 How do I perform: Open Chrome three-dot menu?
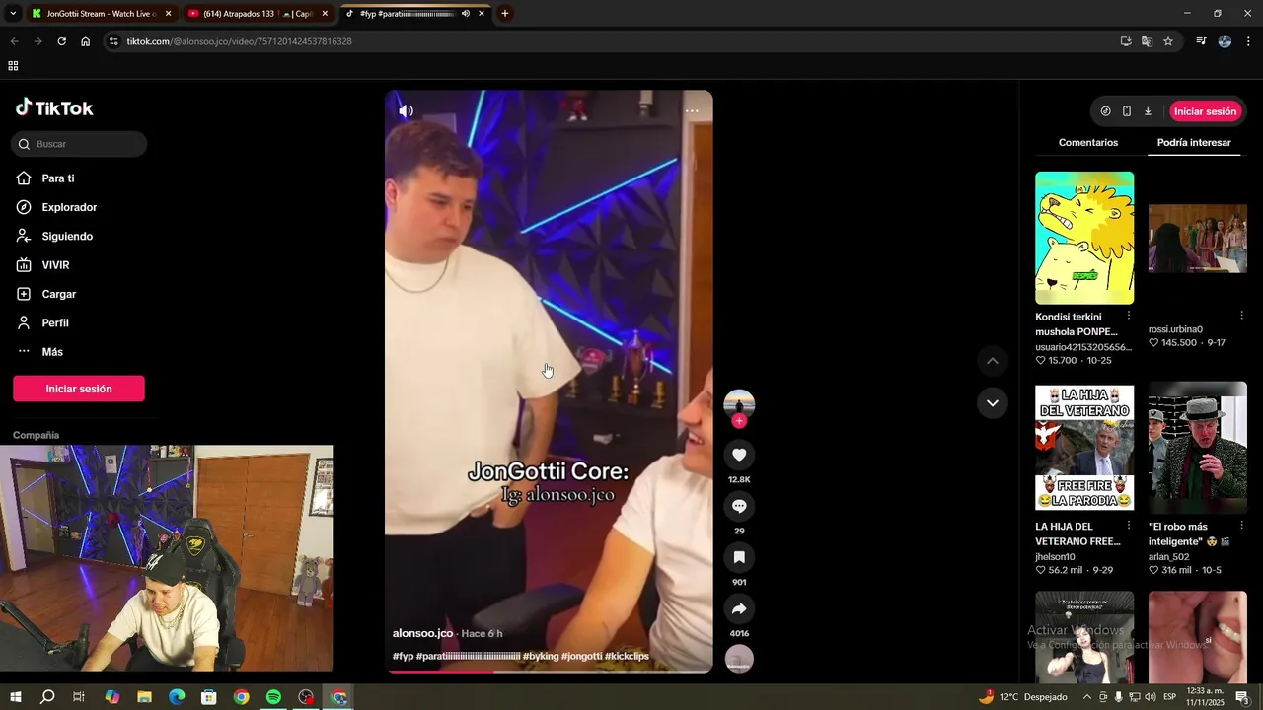(x=1249, y=41)
